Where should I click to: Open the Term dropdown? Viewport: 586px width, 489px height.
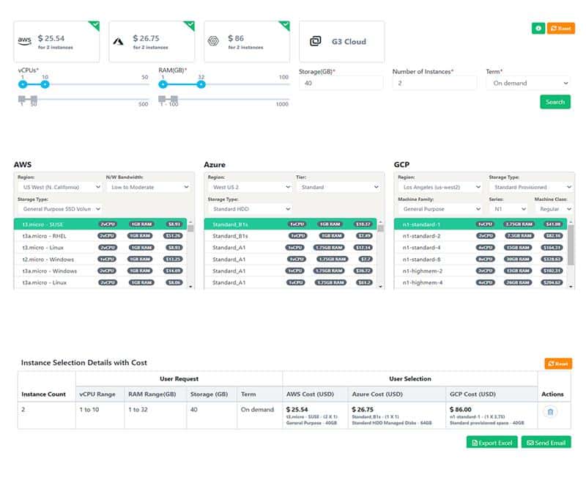528,84
